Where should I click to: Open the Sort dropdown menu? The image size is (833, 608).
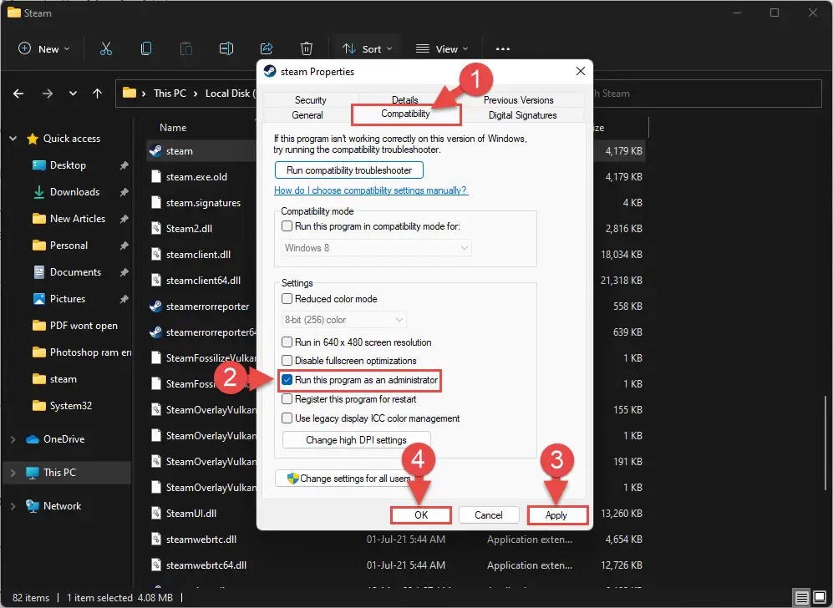tap(367, 48)
